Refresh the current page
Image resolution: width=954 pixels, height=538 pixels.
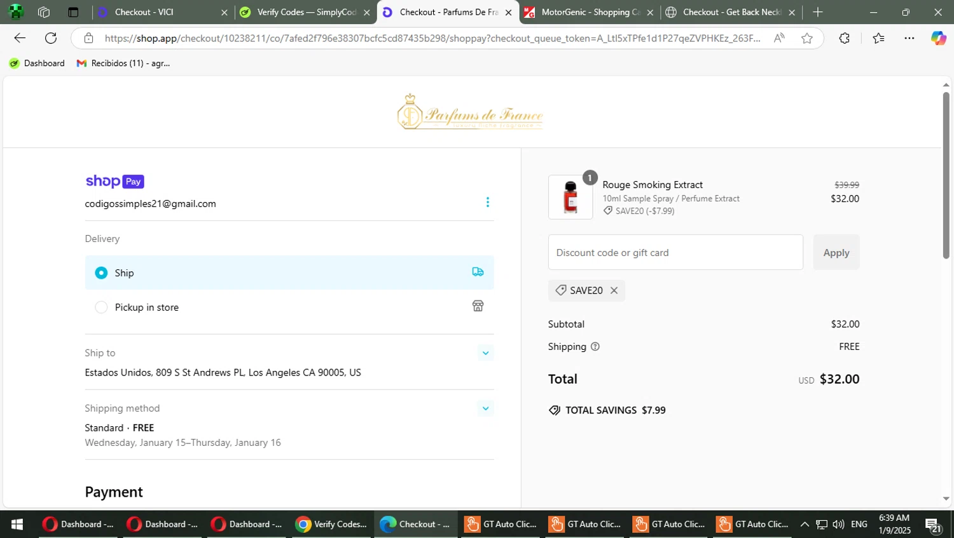point(51,38)
